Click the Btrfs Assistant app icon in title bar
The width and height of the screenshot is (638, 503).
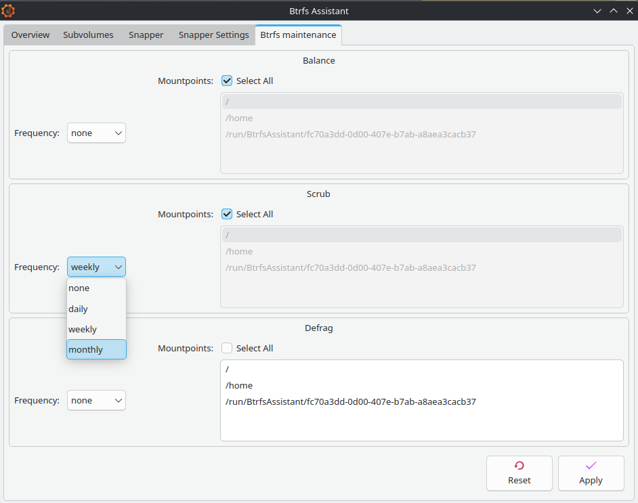click(x=8, y=11)
